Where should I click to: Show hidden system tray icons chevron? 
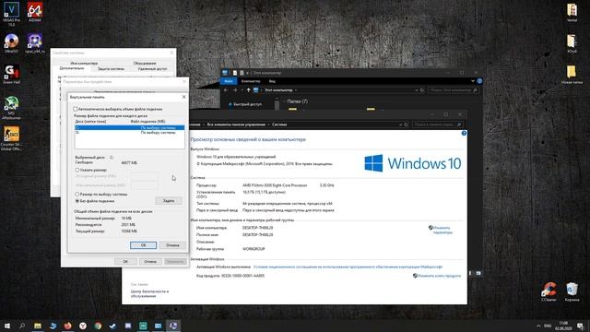click(538, 326)
